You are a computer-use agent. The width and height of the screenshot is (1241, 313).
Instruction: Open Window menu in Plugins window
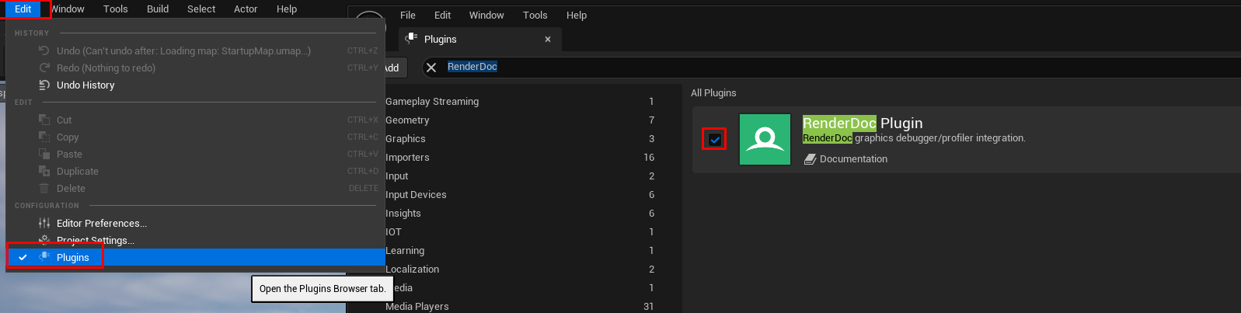486,16
